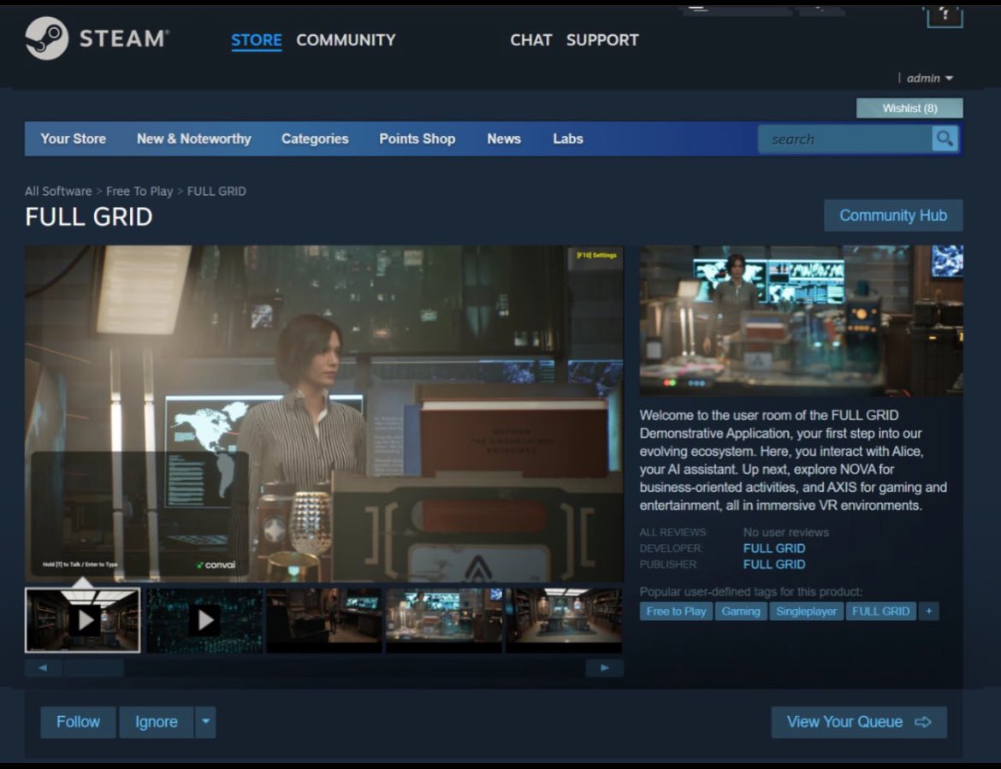Open the STORE menu

(x=256, y=40)
